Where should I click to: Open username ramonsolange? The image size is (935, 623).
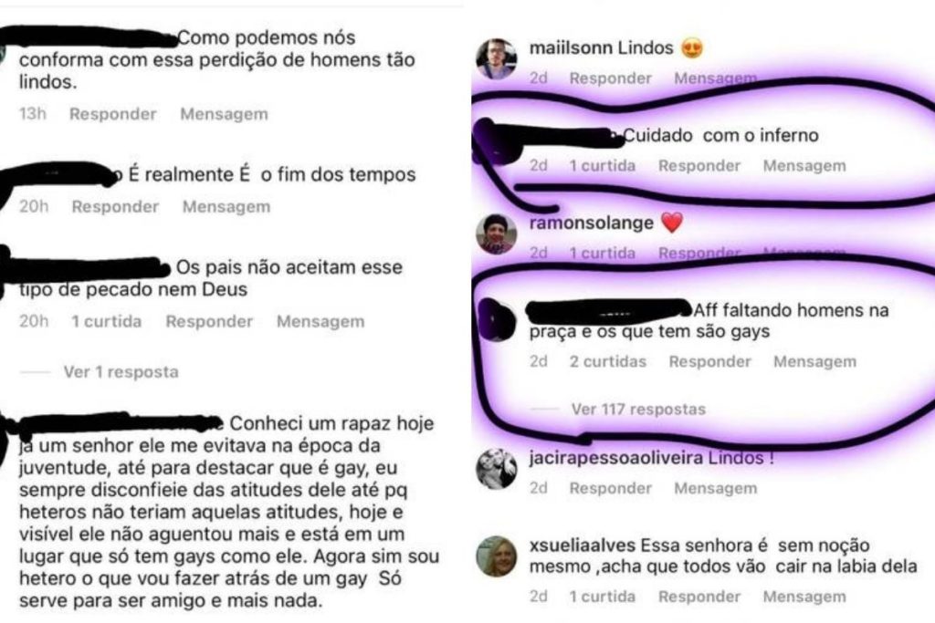[x=591, y=223]
